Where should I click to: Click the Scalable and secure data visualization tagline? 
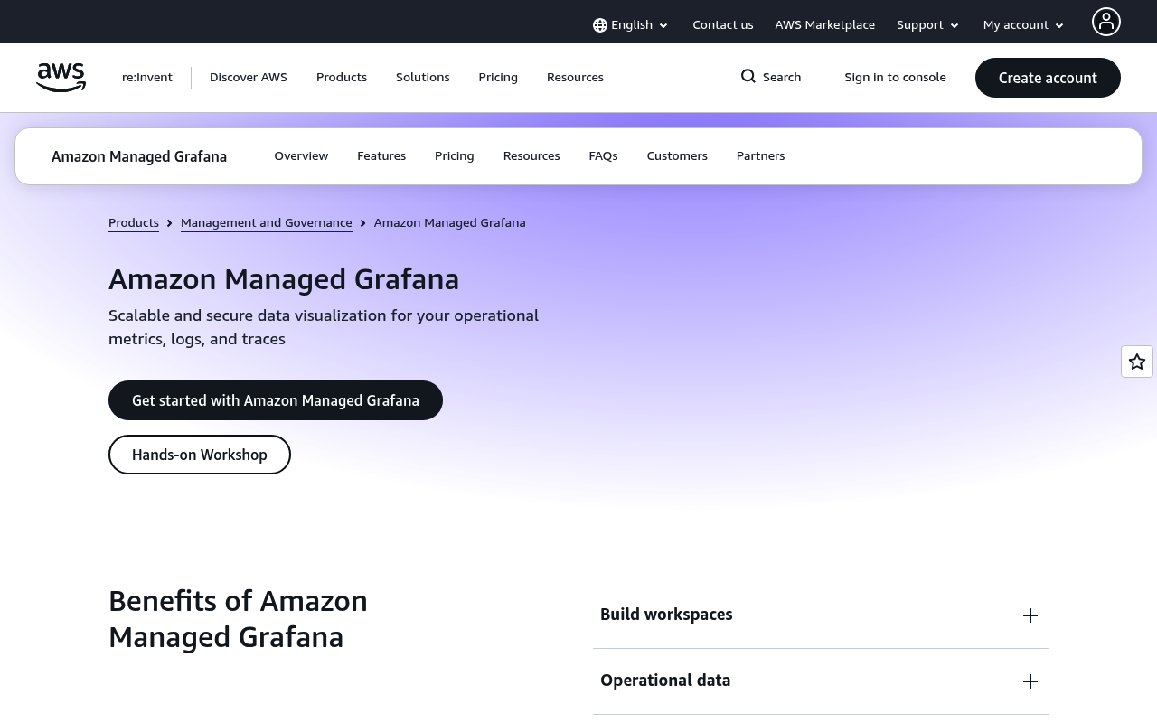pos(324,327)
